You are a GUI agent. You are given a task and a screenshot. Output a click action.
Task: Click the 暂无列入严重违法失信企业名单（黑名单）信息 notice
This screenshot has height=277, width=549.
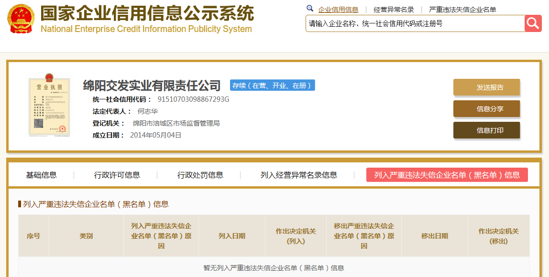pyautogui.click(x=274, y=268)
